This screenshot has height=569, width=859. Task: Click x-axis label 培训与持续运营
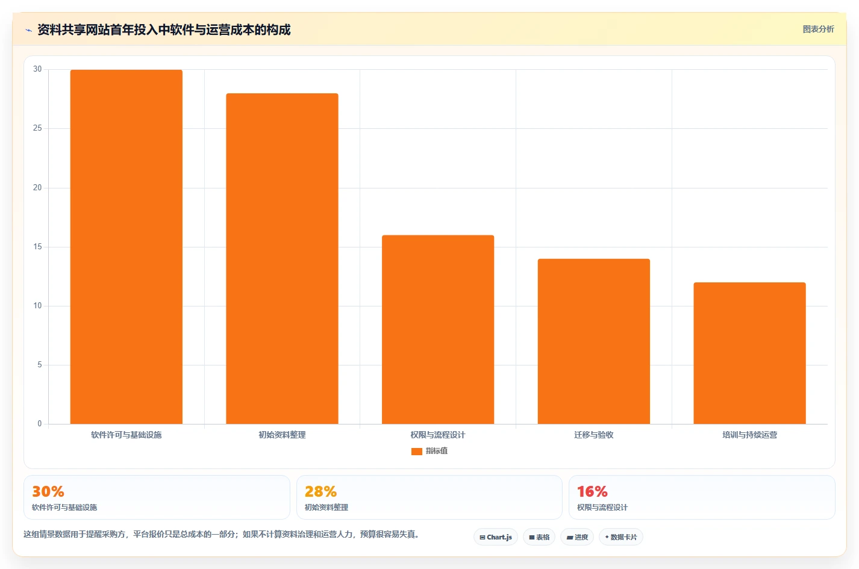point(749,435)
